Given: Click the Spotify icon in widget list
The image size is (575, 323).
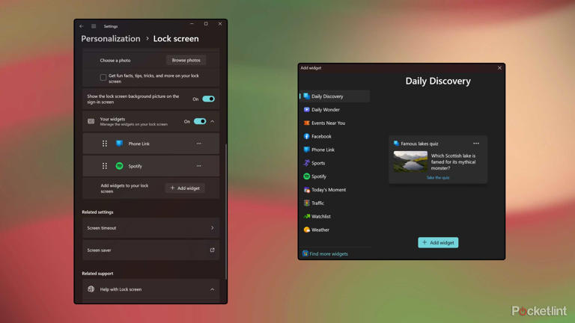Looking at the screenshot, I should pos(119,166).
